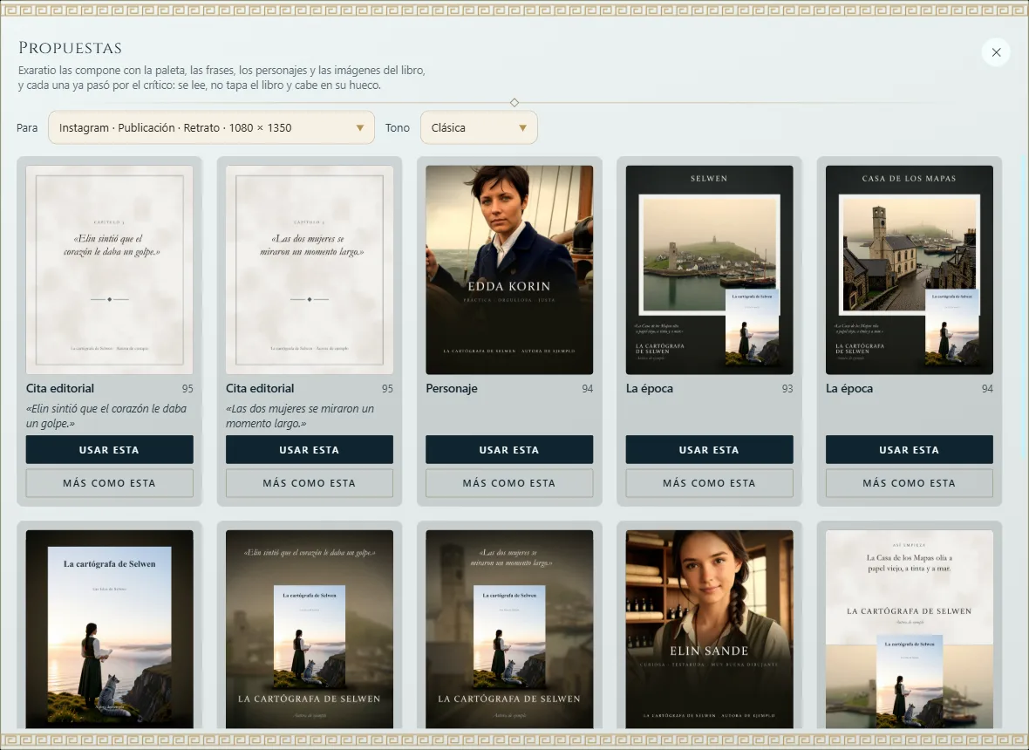Open the Elin Sande character thumbnail
This screenshot has width=1029, height=750.
pyautogui.click(x=710, y=629)
